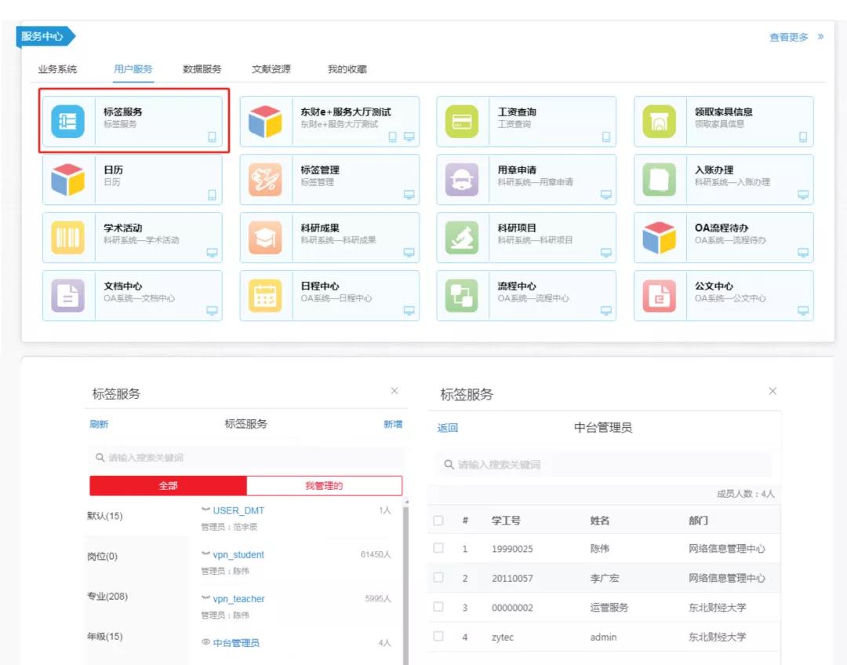
Task: Open the 用章申请 icon
Action: click(462, 180)
